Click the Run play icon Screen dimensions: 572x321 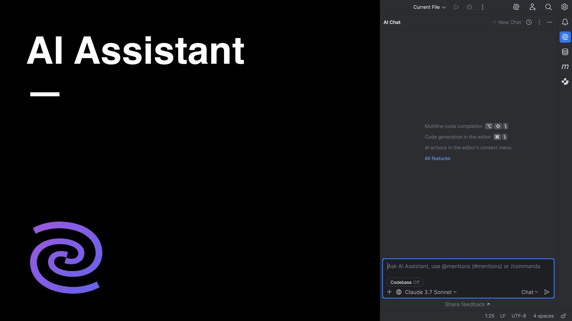(456, 7)
